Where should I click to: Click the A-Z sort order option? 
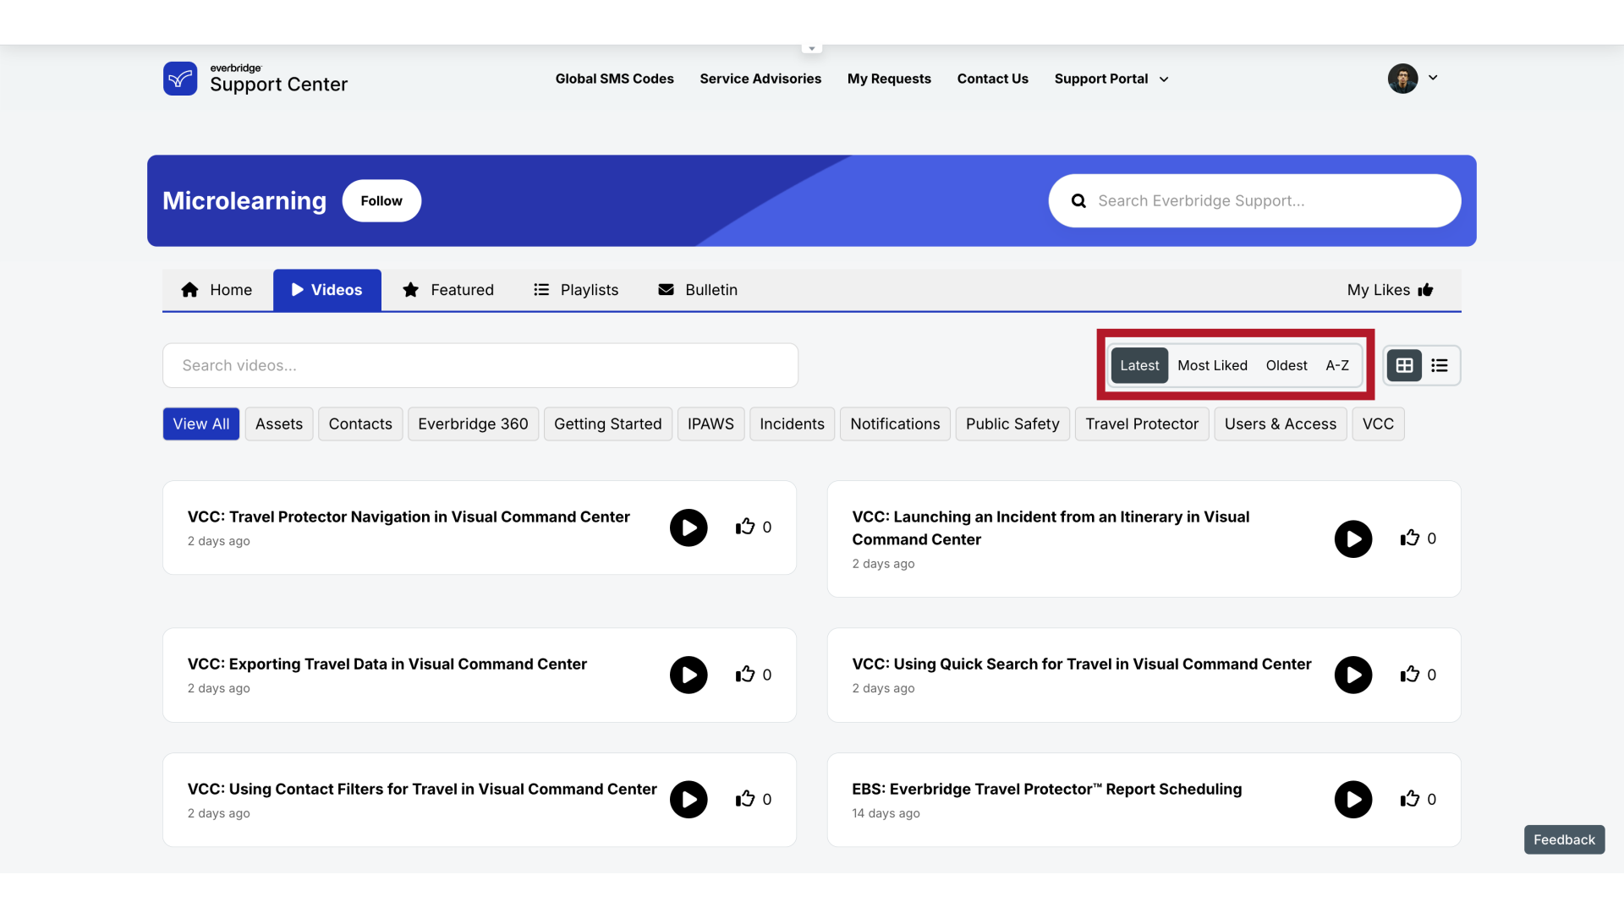[1337, 364]
